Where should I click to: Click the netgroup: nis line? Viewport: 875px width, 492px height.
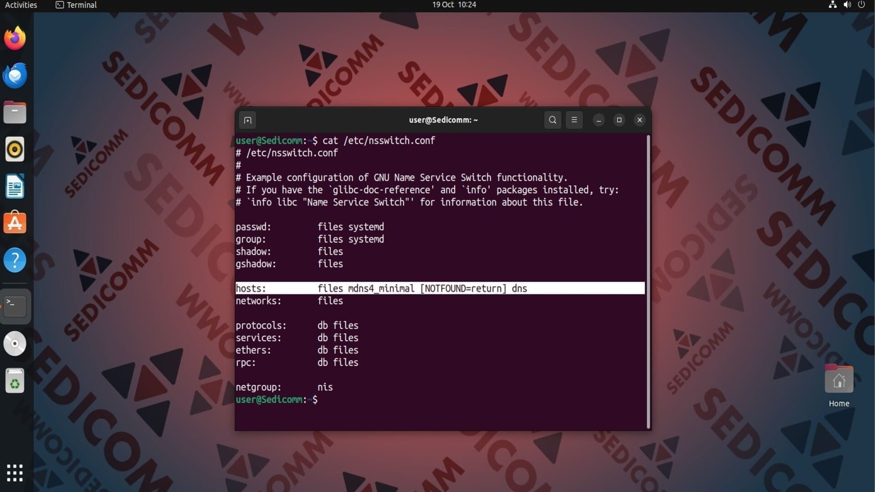pos(284,387)
